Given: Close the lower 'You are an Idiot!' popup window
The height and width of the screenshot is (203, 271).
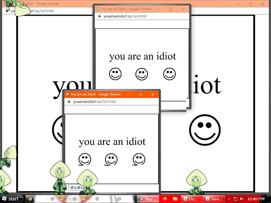Looking at the screenshot, I should click(x=153, y=95).
